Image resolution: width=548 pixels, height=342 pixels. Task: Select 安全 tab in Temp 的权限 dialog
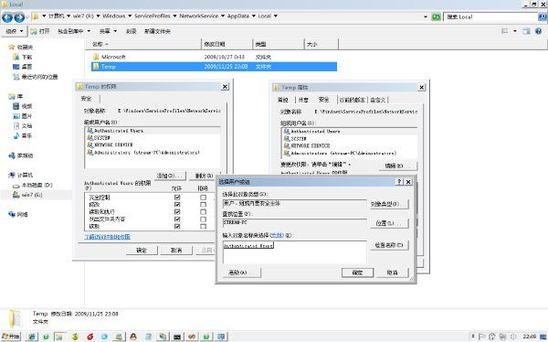click(x=87, y=99)
